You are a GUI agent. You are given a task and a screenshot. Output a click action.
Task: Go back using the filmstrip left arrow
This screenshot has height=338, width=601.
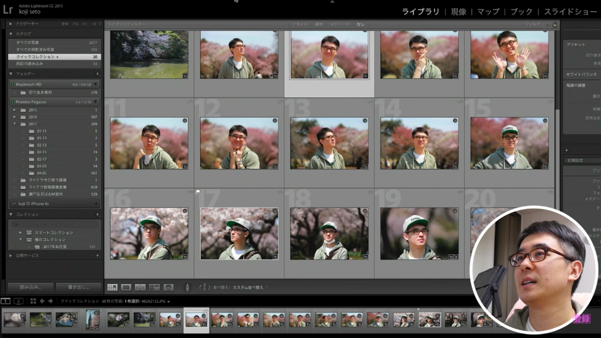(42, 301)
